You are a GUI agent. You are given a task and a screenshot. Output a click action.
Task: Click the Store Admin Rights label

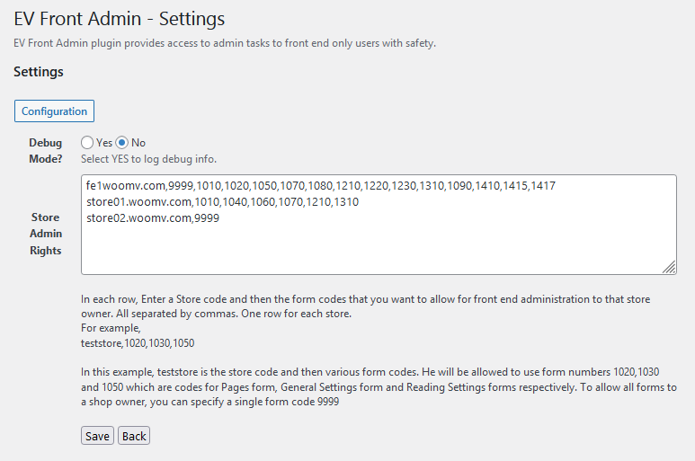46,234
